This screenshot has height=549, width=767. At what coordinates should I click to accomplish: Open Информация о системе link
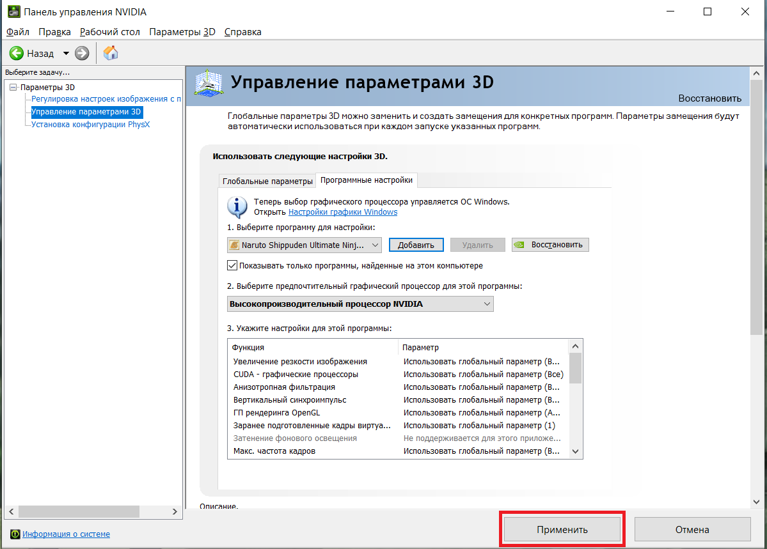pyautogui.click(x=66, y=534)
